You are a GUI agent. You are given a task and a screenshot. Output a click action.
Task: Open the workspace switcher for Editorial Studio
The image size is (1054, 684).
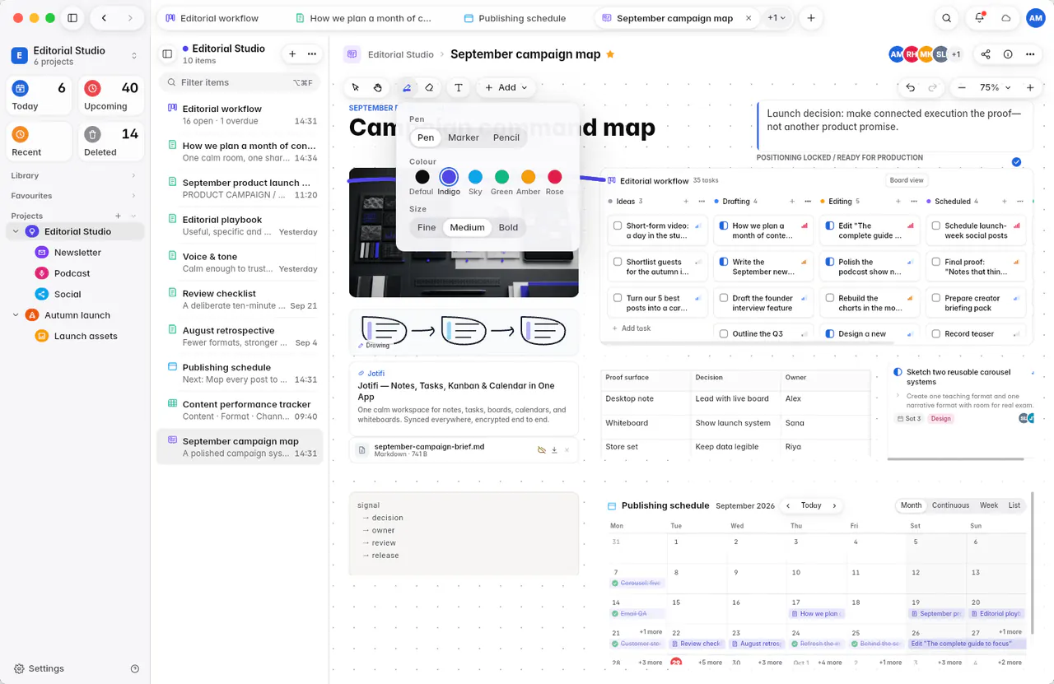[74, 55]
